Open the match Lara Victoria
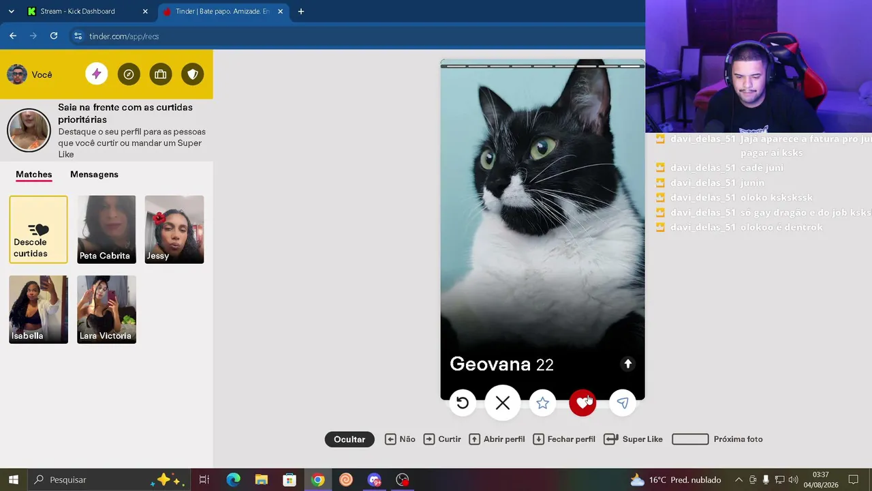872x491 pixels. coord(106,310)
